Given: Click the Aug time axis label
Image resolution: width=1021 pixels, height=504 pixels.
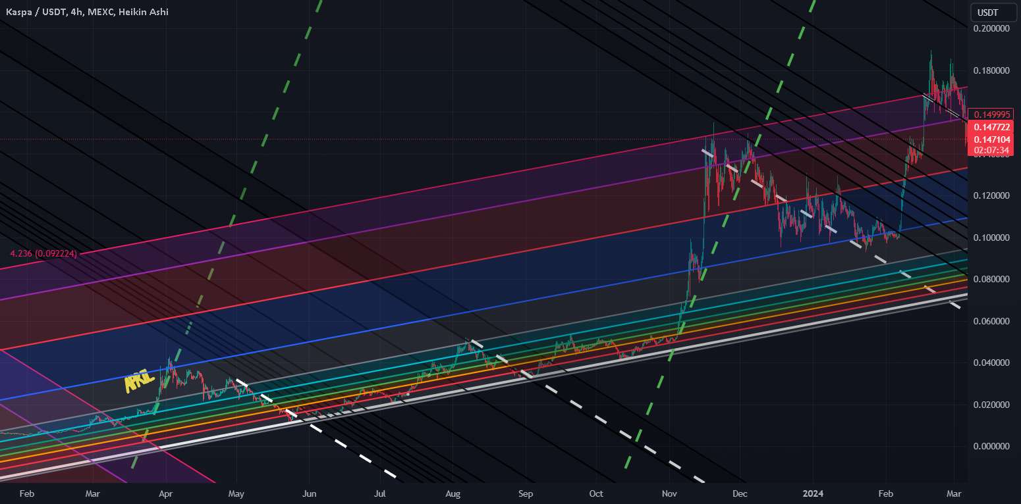Looking at the screenshot, I should [x=453, y=493].
